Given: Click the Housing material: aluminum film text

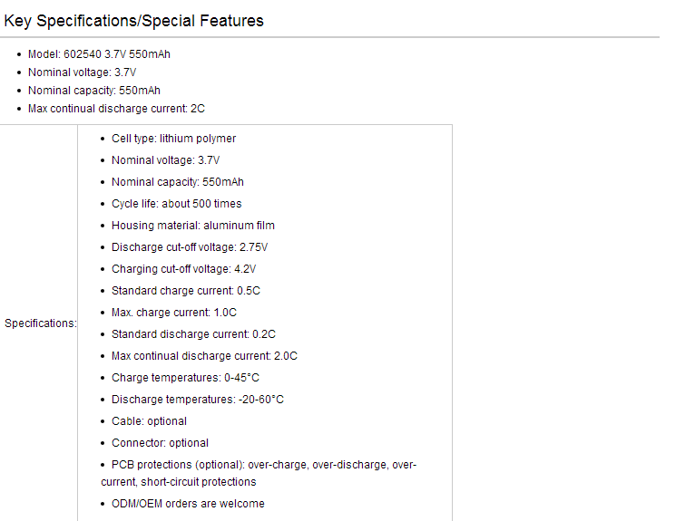Looking at the screenshot, I should (x=193, y=226).
